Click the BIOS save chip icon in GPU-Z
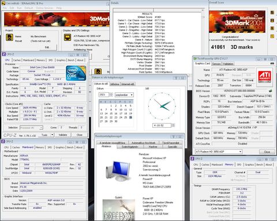 point(271,91)
